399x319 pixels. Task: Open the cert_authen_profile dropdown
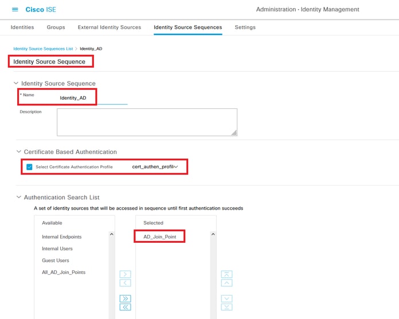(155, 167)
